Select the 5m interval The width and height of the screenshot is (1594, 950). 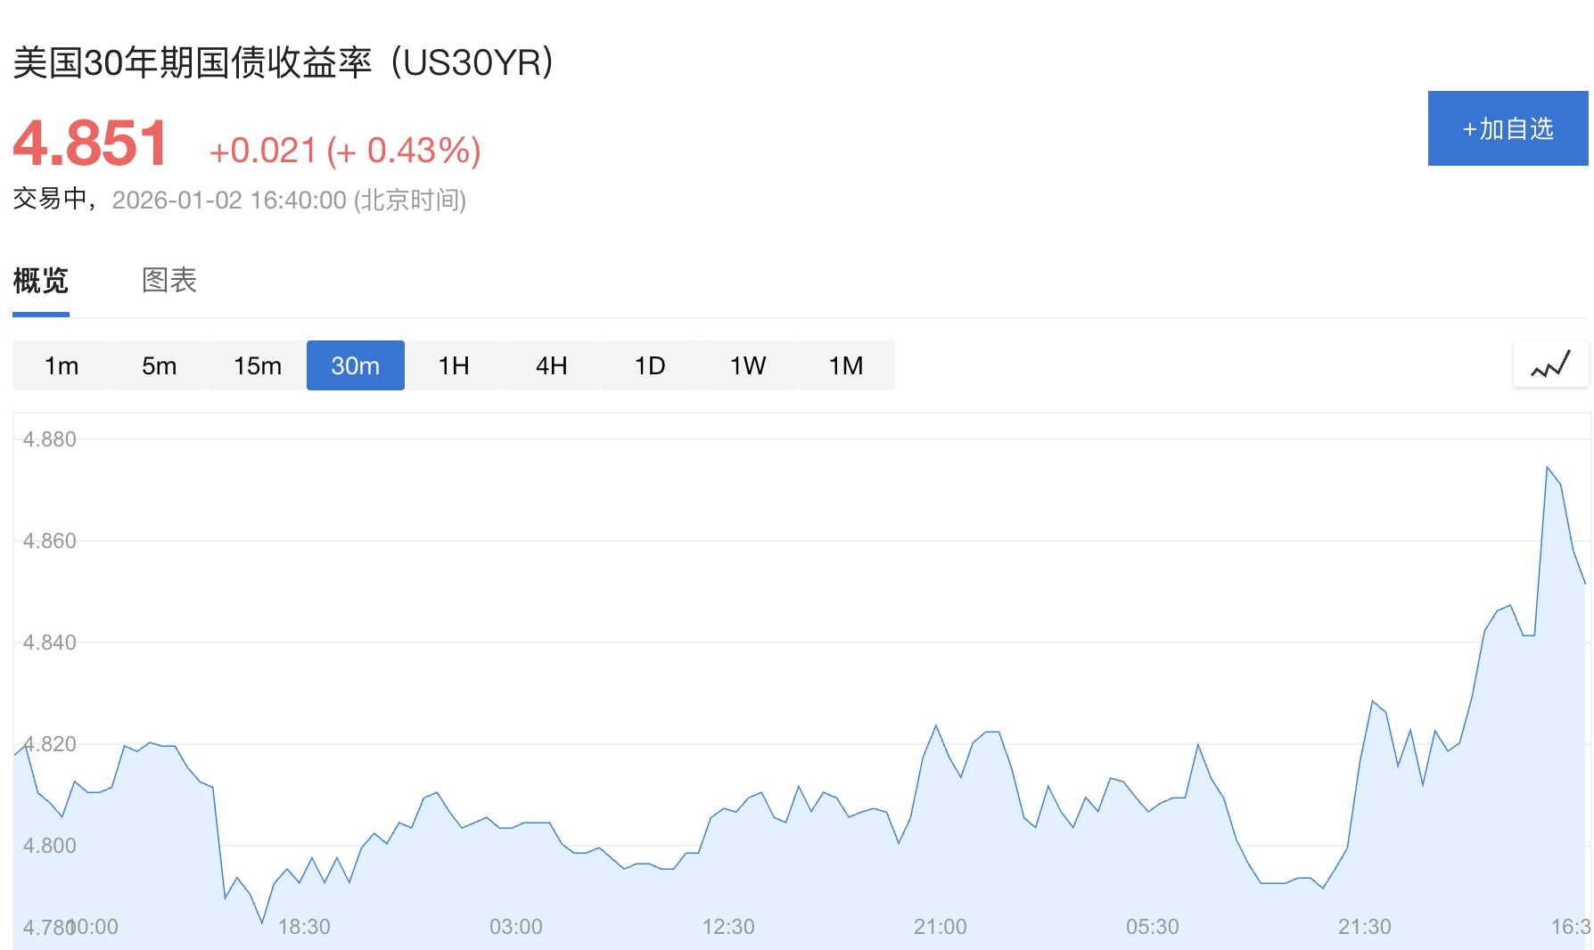click(x=160, y=365)
